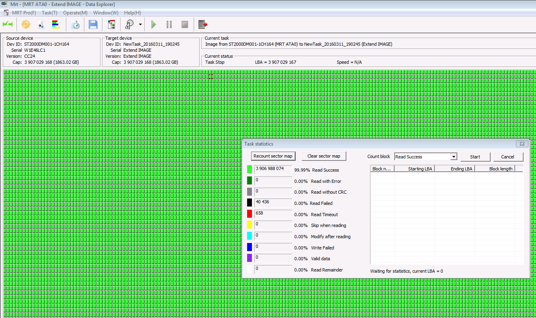Click the Start button in Task statistics
The width and height of the screenshot is (536, 318).
coord(475,157)
